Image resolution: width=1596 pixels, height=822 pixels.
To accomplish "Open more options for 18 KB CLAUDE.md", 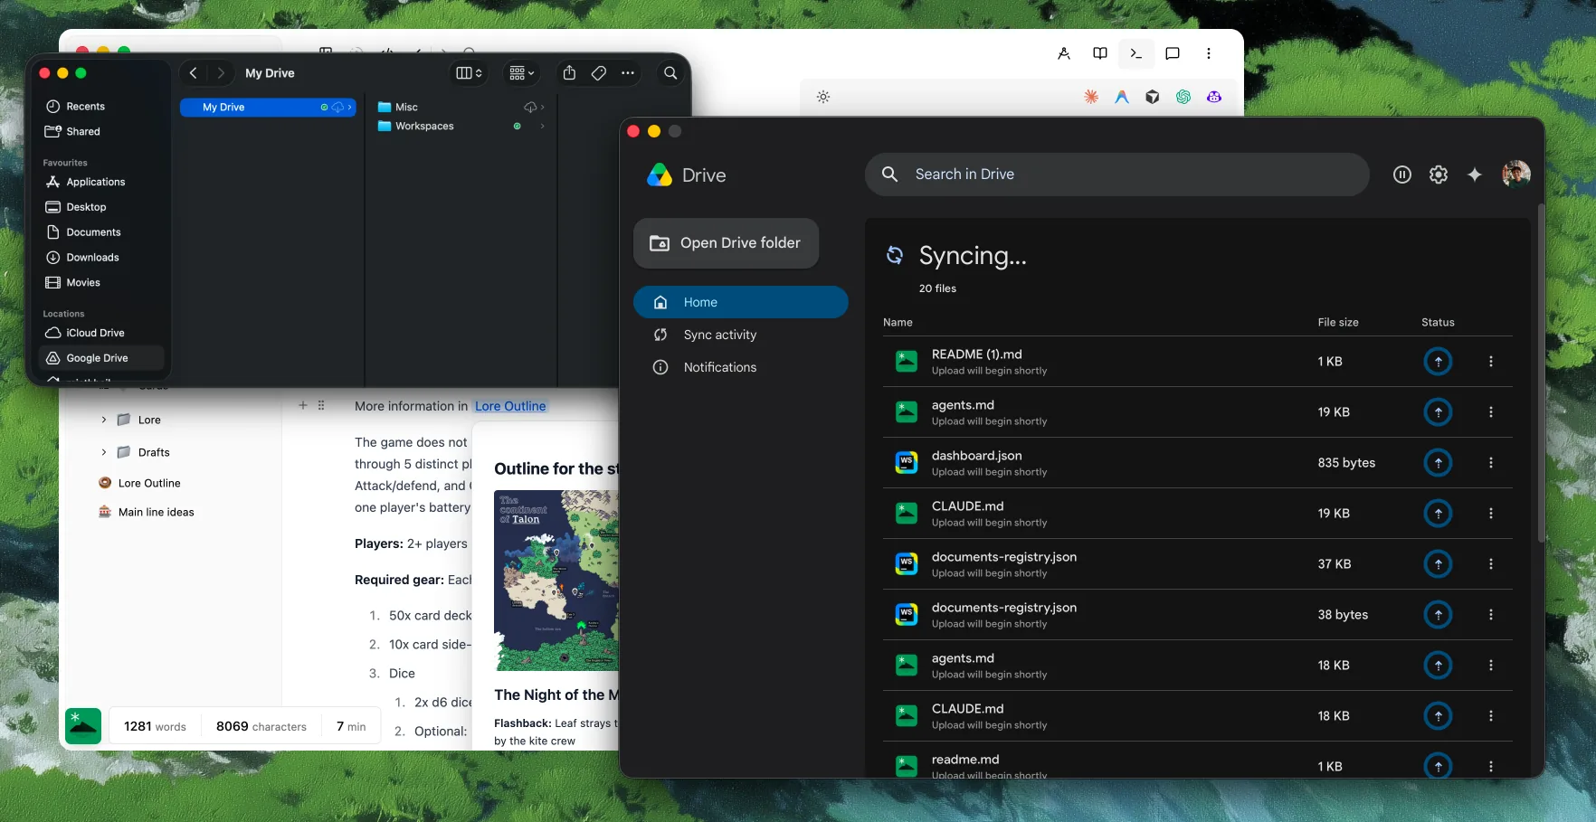I will pyautogui.click(x=1490, y=716).
